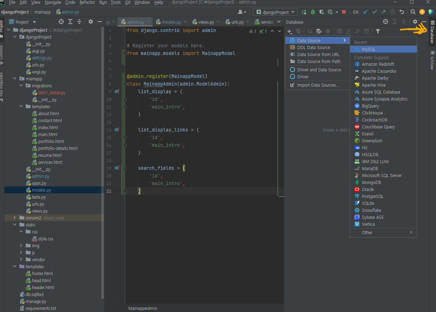Switch to the views.py editor tab
The height and width of the screenshot is (312, 436).
coord(206,22)
